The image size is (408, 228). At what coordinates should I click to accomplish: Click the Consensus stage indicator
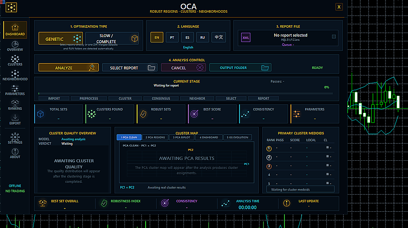coord(161,99)
